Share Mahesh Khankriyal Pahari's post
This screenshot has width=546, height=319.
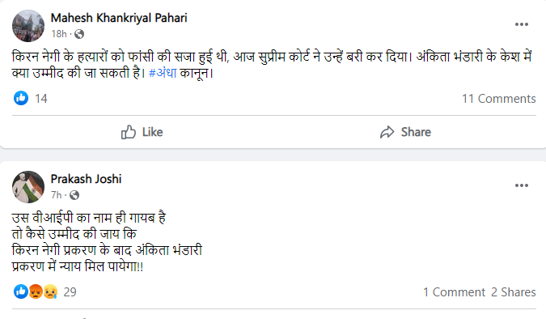[406, 132]
